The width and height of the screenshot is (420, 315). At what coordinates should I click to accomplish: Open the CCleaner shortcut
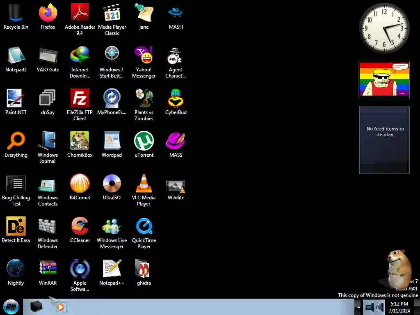pos(80,230)
